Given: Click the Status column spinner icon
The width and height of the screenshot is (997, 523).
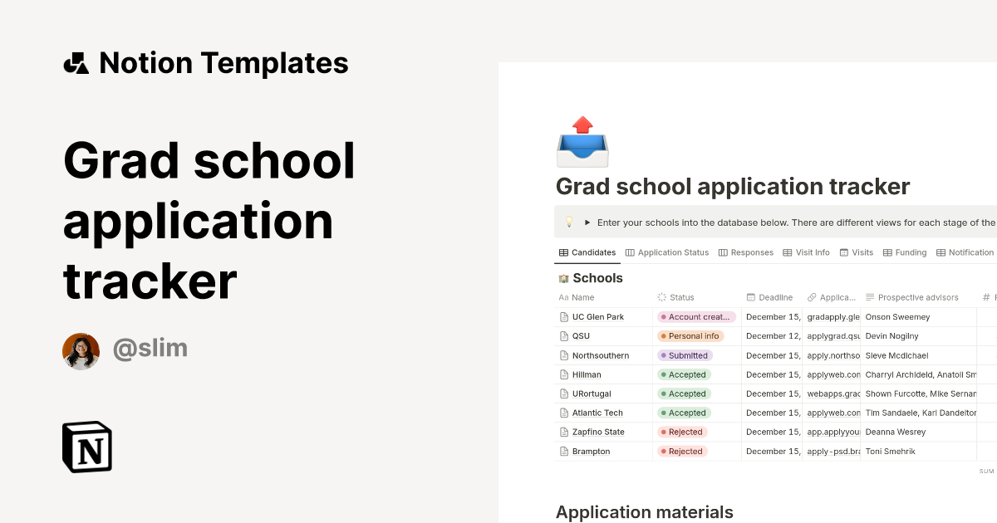Looking at the screenshot, I should click(x=661, y=297).
